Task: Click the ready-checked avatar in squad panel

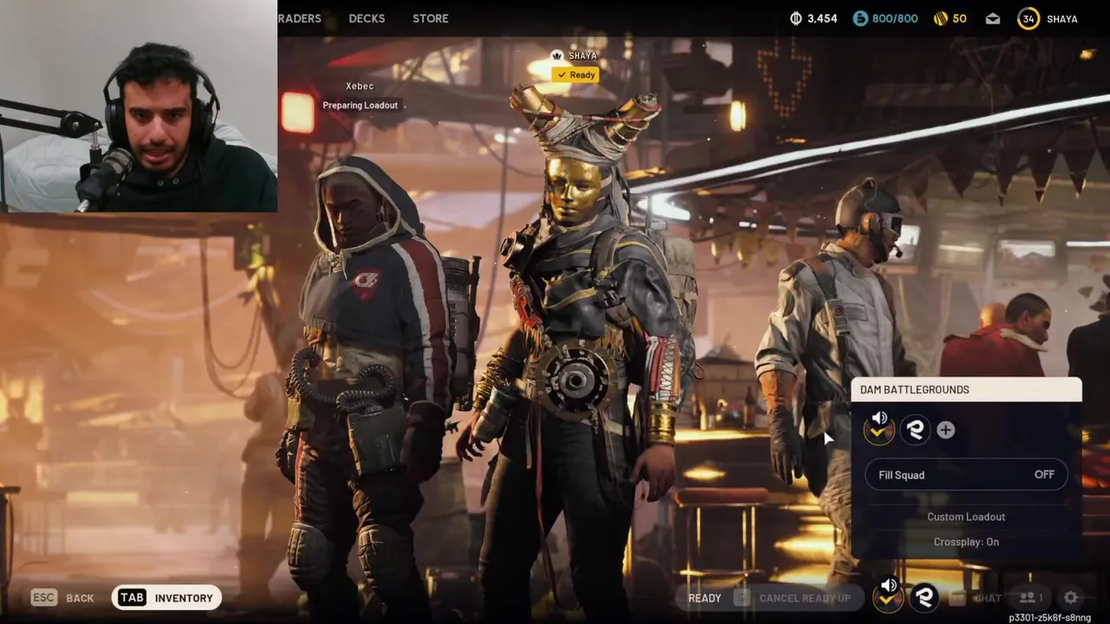Action: point(879,429)
